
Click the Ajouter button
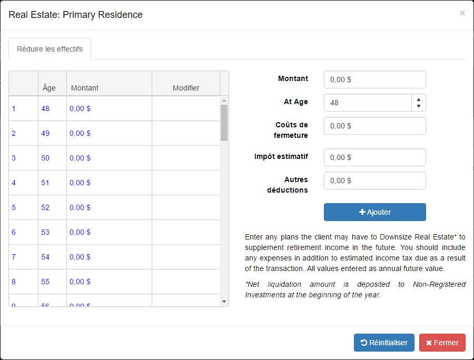point(374,212)
